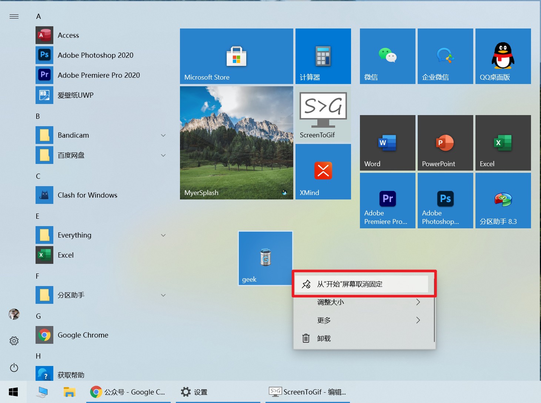Viewport: 541px width, 403px height.
Task: Open the 微信 tile
Action: [x=388, y=56]
